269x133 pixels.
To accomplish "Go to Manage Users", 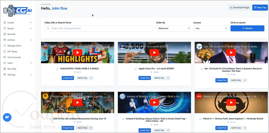I will [x=14, y=46].
